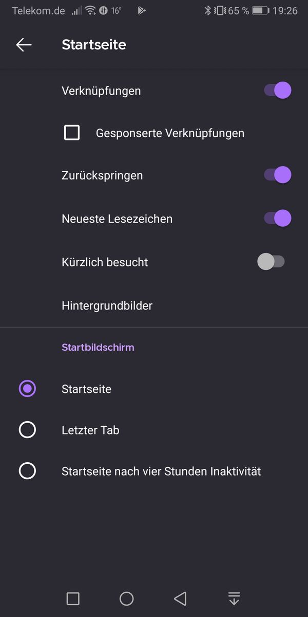Tap the Bluetooth icon in status bar
The width and height of the screenshot is (308, 617).
tap(208, 10)
